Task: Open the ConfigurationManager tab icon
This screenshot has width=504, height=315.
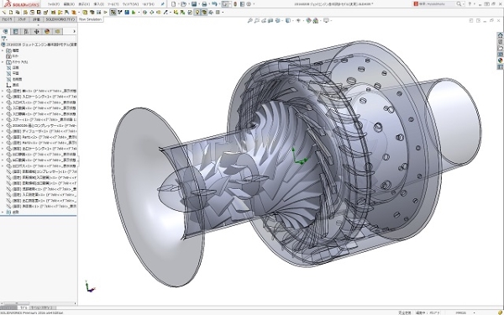Action: (x=26, y=32)
